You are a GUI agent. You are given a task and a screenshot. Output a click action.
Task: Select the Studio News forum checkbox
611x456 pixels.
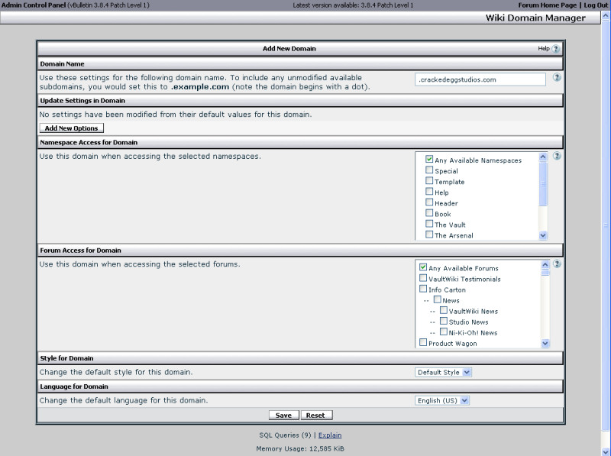point(444,322)
